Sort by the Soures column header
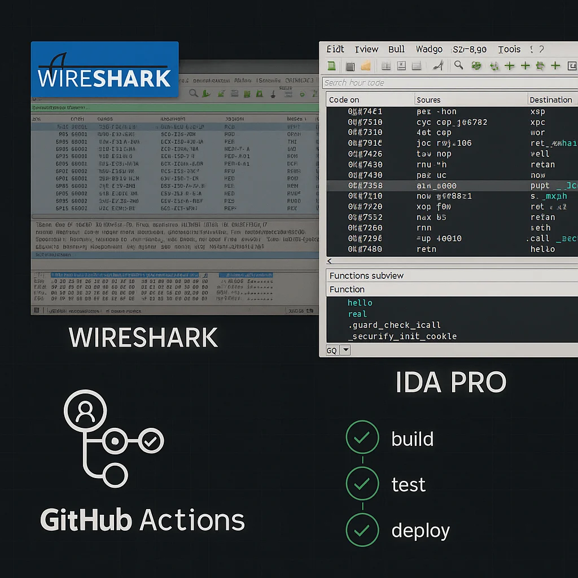The width and height of the screenshot is (578, 578). click(x=471, y=99)
